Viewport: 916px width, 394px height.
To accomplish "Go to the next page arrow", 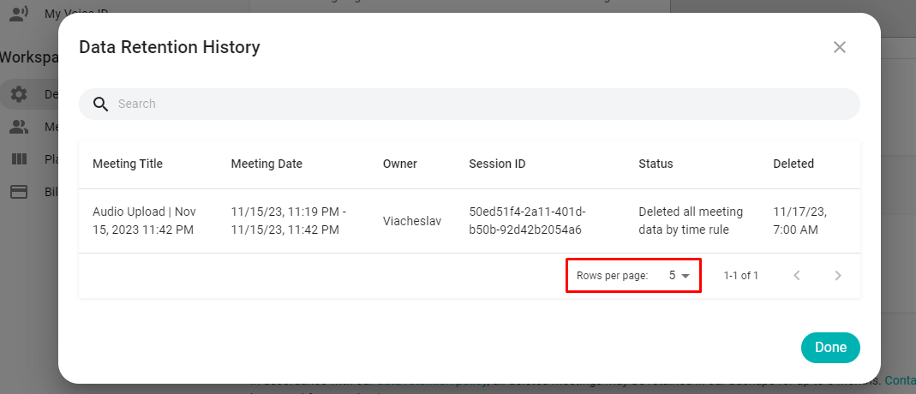I will [x=838, y=276].
